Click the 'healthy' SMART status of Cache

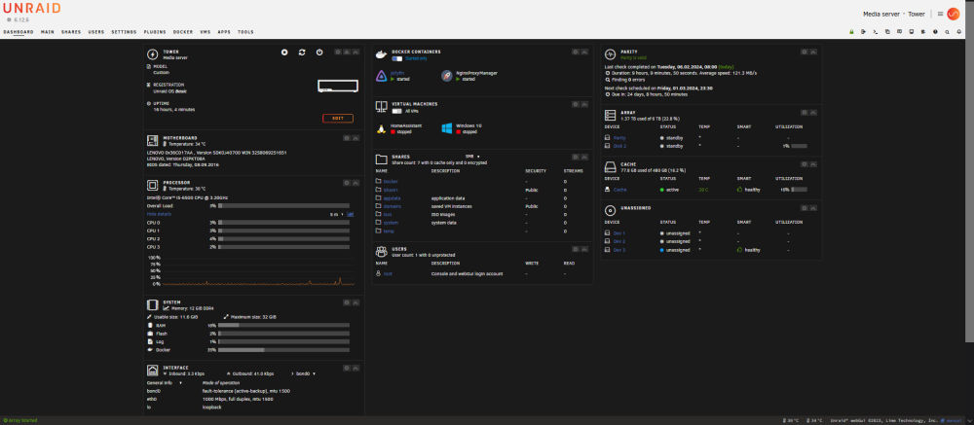click(x=748, y=190)
